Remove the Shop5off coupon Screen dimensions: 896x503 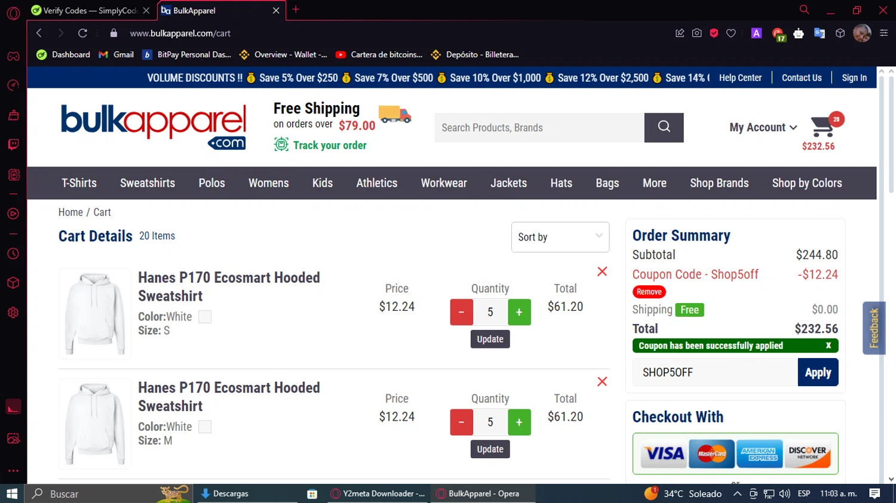point(649,292)
